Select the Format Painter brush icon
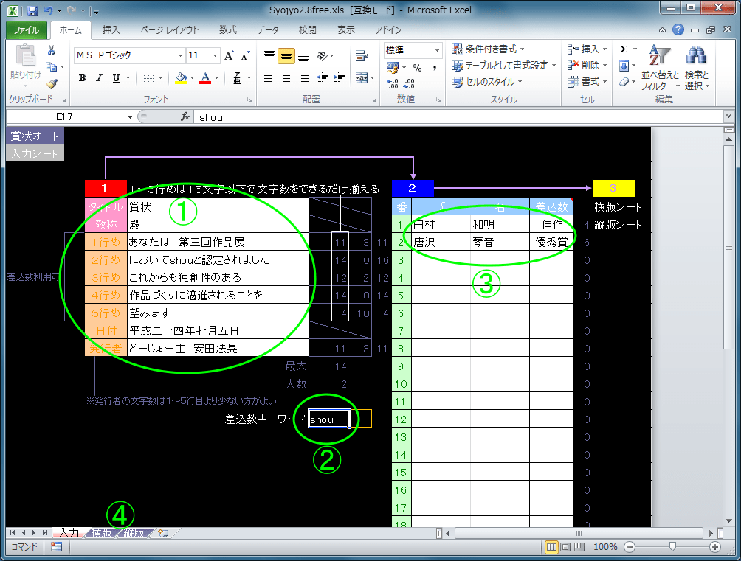741x561 pixels. pos(52,83)
